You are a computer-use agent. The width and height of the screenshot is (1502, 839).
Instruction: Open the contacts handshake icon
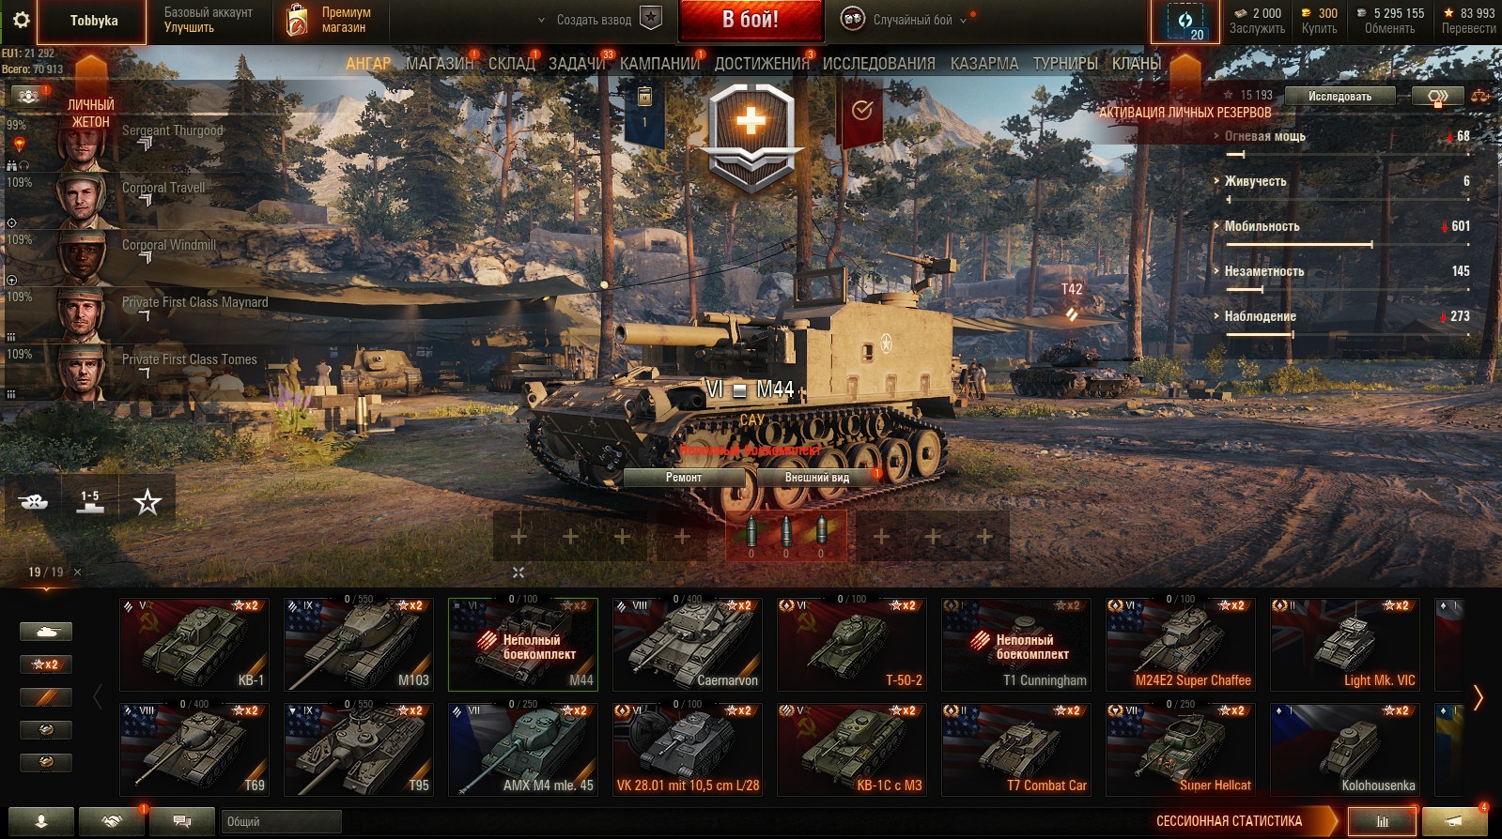112,821
